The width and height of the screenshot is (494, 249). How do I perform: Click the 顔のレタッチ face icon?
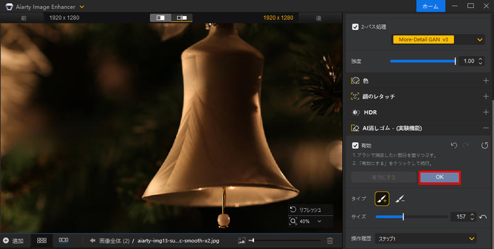coord(355,96)
